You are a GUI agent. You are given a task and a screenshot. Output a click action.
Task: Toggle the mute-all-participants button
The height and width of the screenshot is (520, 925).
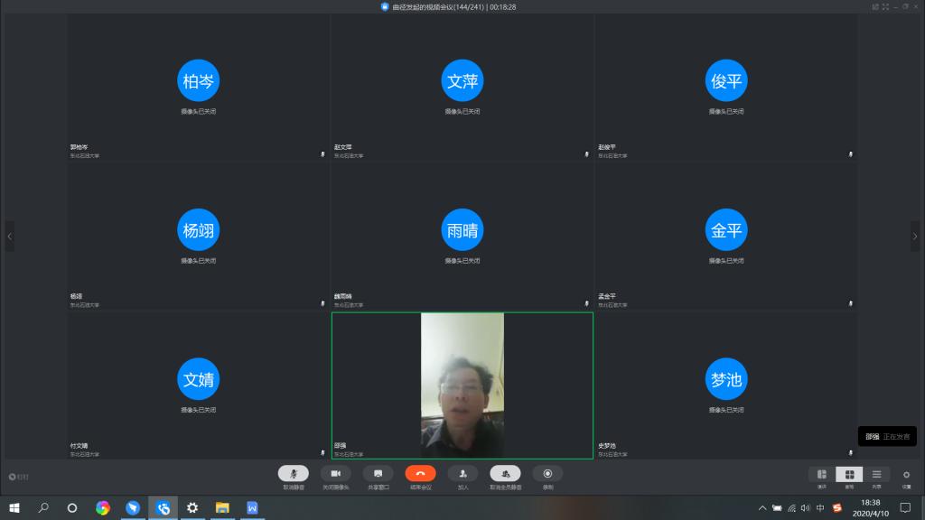pyautogui.click(x=505, y=473)
